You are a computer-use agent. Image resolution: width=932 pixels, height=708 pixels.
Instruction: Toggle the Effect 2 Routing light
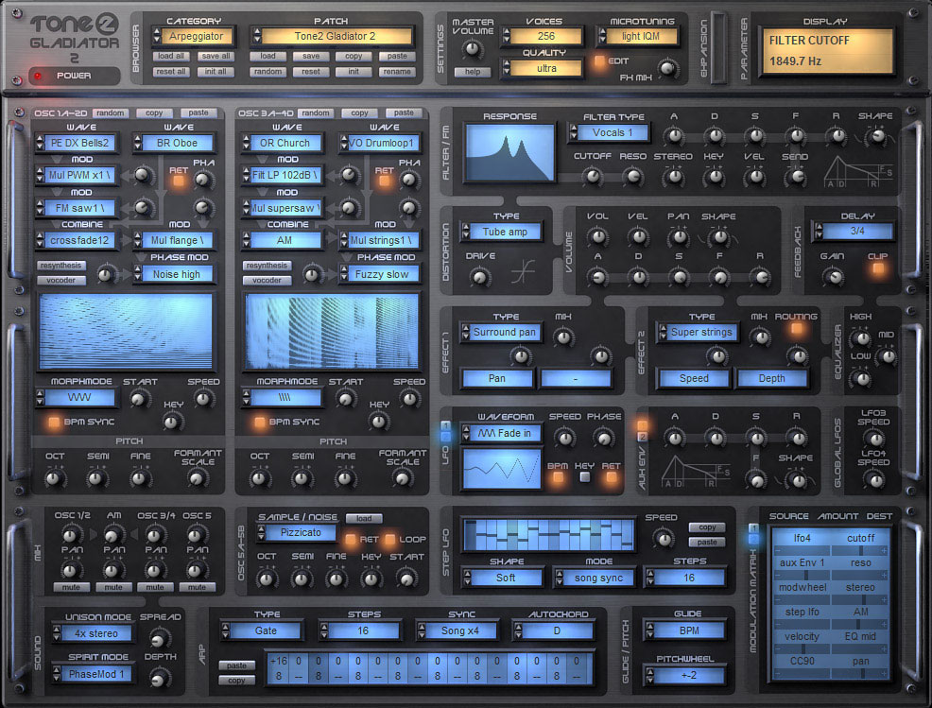(797, 328)
